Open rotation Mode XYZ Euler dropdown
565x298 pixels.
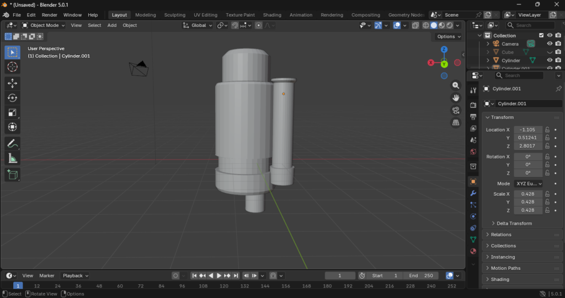tap(528, 183)
